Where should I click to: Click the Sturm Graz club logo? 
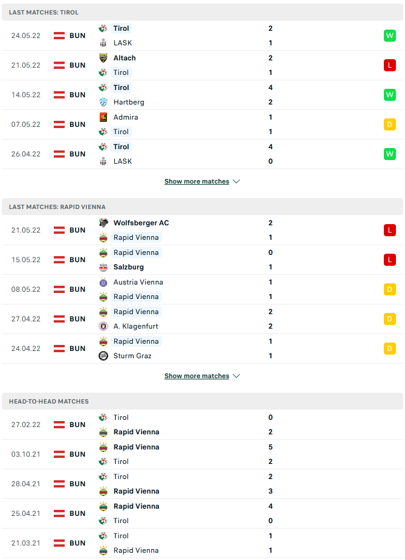pos(103,356)
